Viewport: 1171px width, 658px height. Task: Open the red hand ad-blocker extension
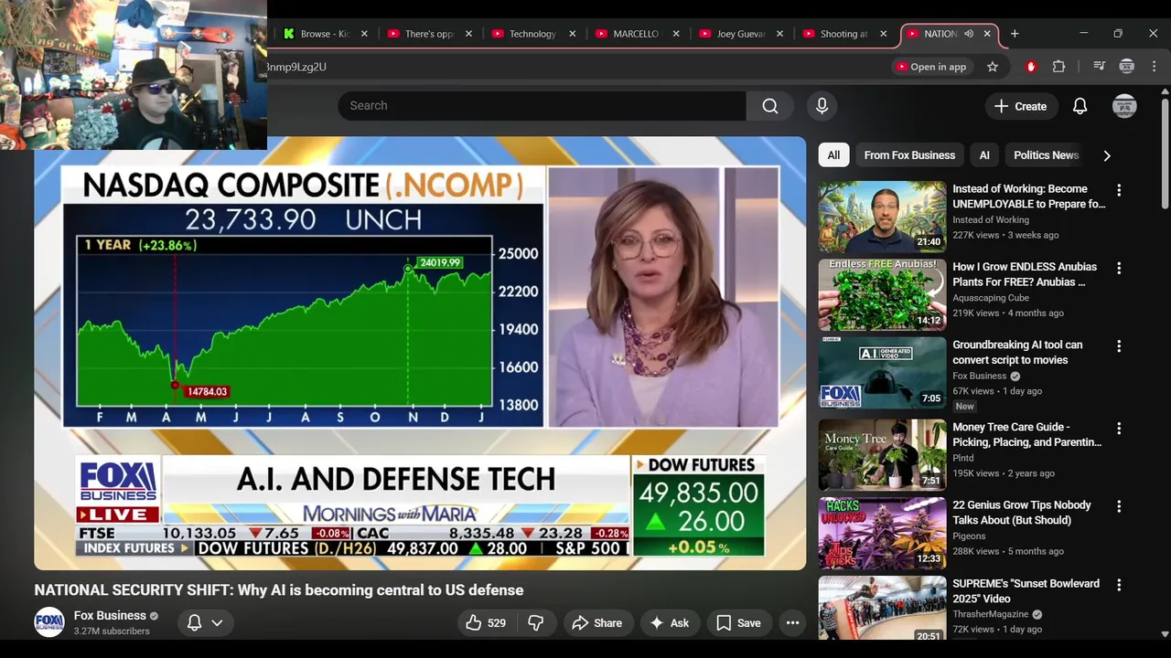click(1031, 67)
